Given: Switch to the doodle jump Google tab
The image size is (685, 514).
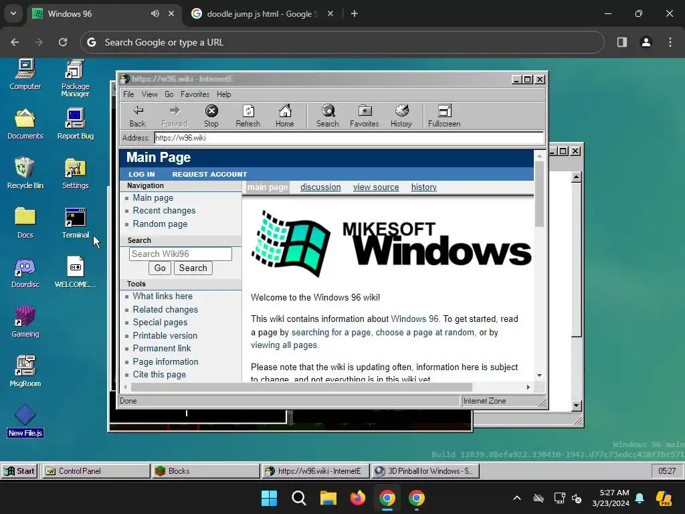Looking at the screenshot, I should pos(262,14).
